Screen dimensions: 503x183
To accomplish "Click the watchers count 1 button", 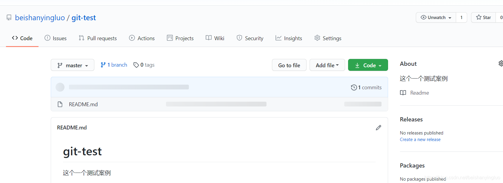I will (462, 18).
